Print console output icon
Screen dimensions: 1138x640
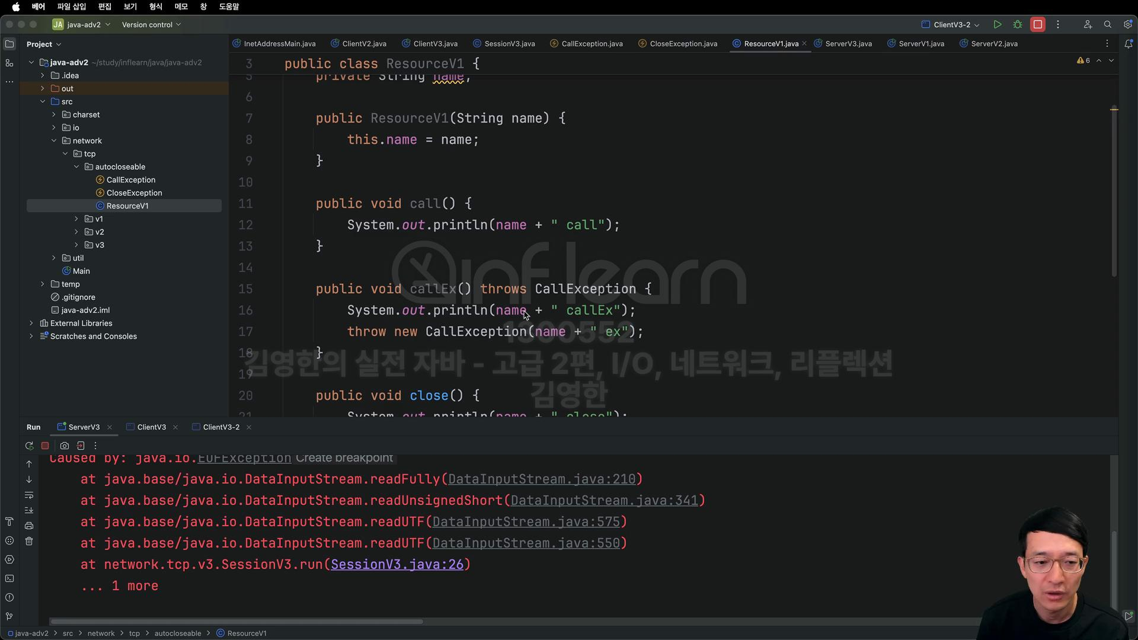(29, 526)
